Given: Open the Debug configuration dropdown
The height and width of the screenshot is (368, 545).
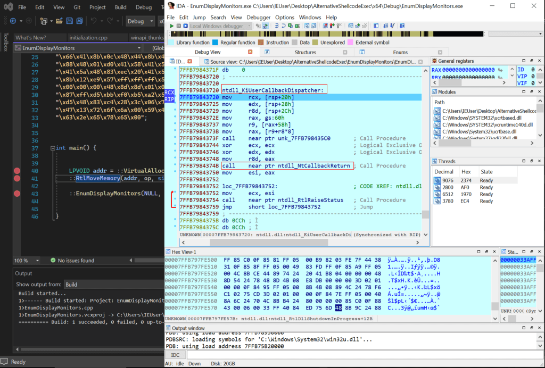Looking at the screenshot, I should 140,21.
